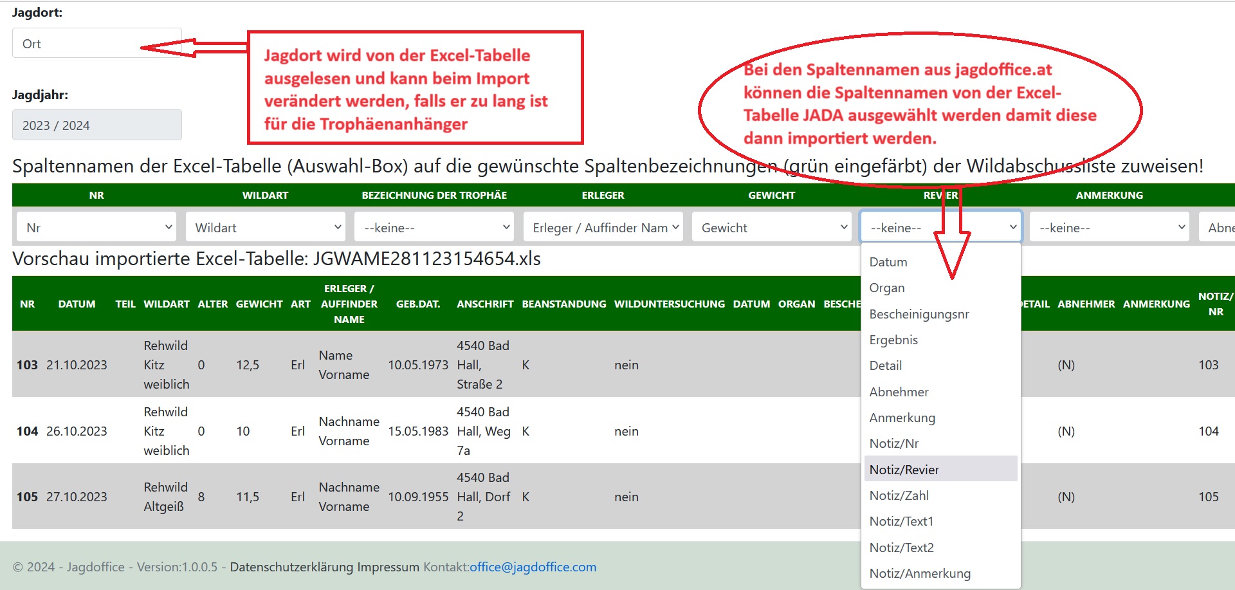The image size is (1235, 590).
Task: Select Notiz/Text2 option
Action: point(901,548)
